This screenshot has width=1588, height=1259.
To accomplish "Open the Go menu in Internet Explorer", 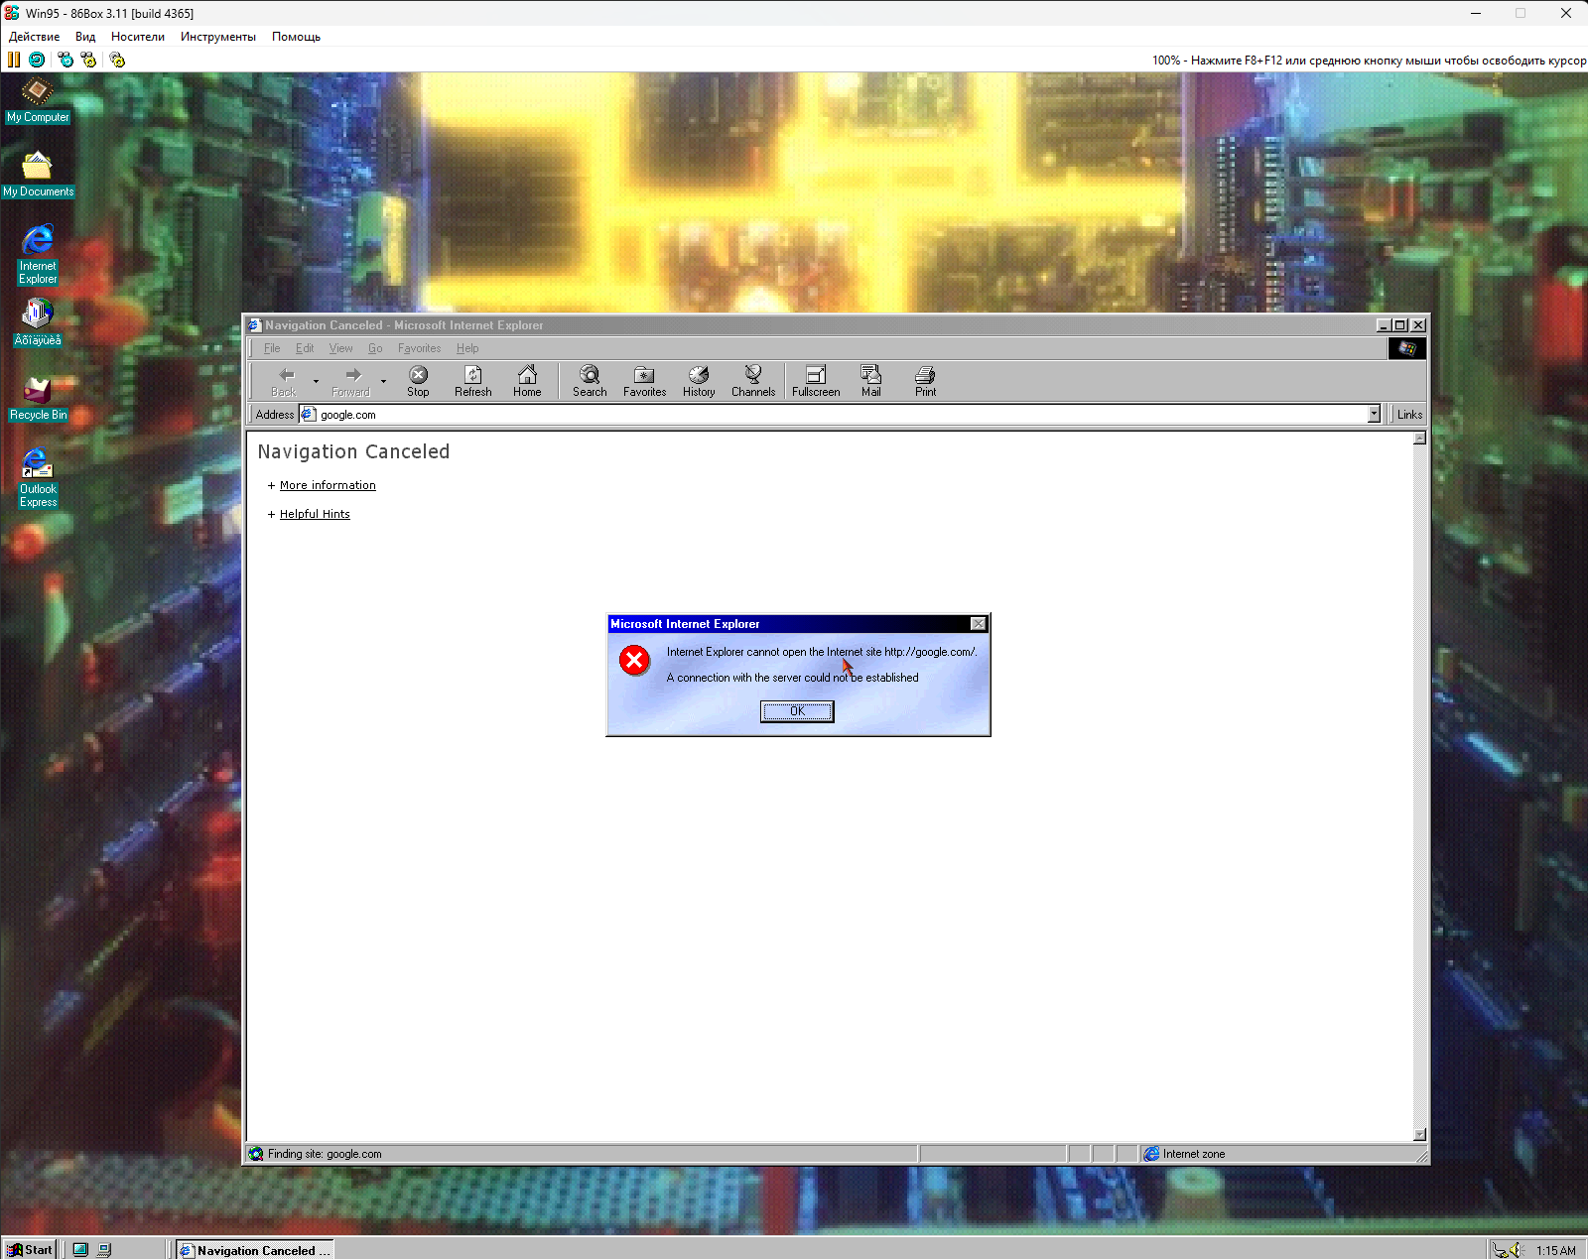I will point(375,348).
